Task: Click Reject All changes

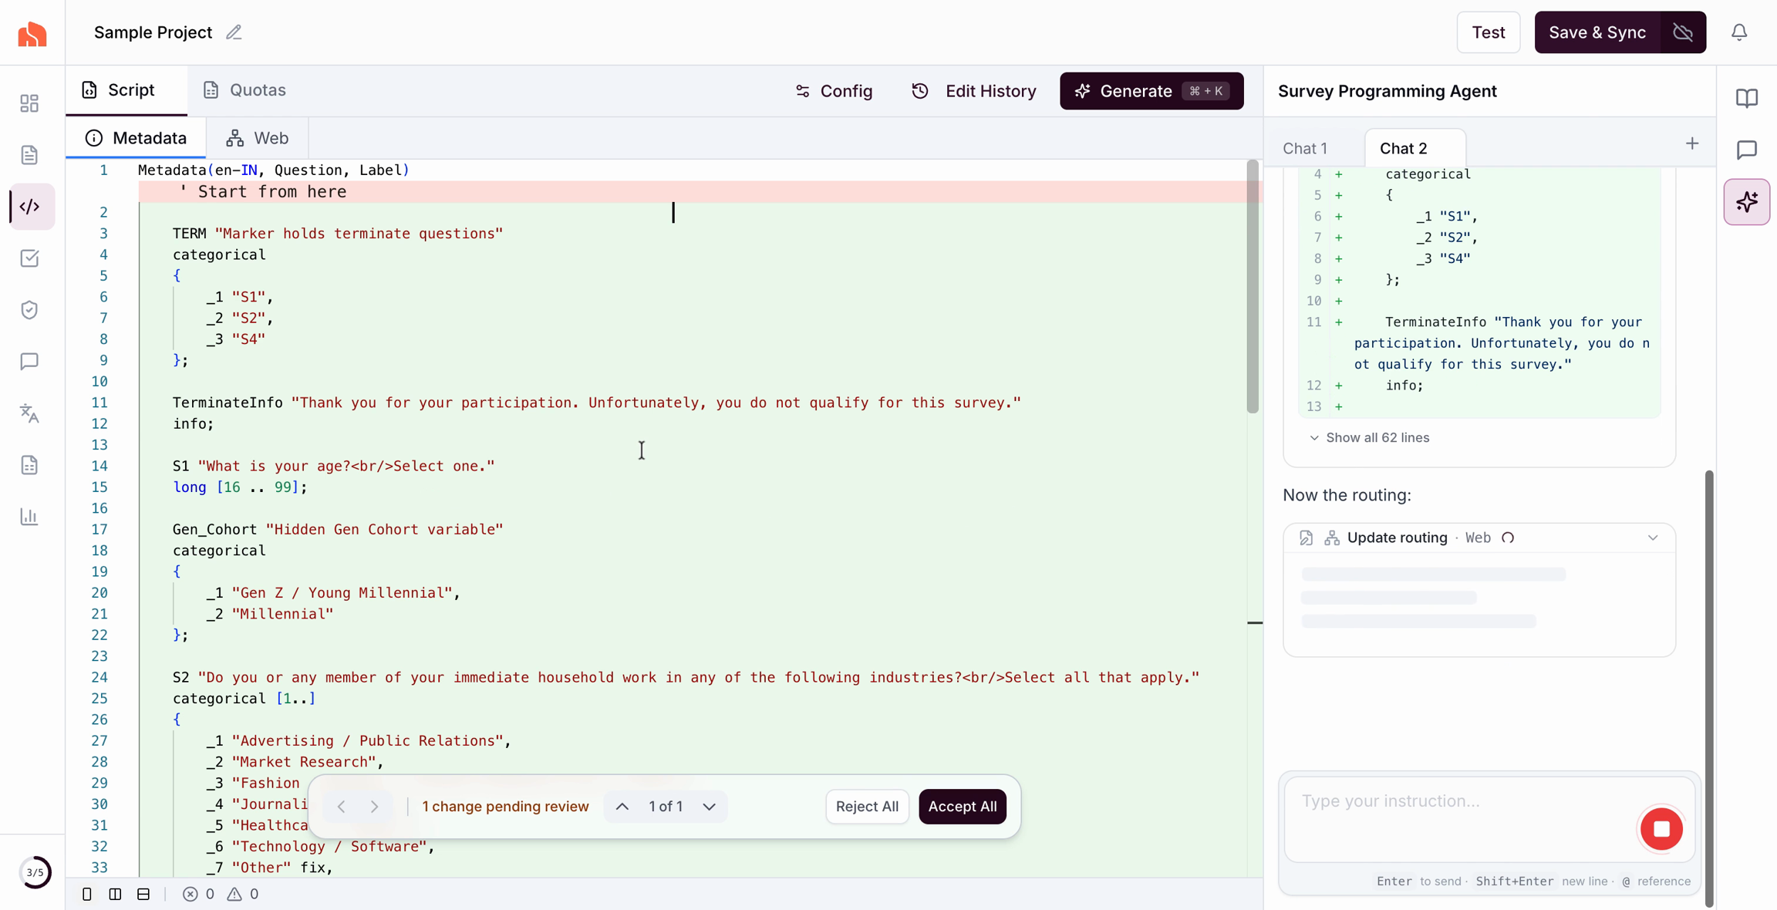Action: click(867, 807)
